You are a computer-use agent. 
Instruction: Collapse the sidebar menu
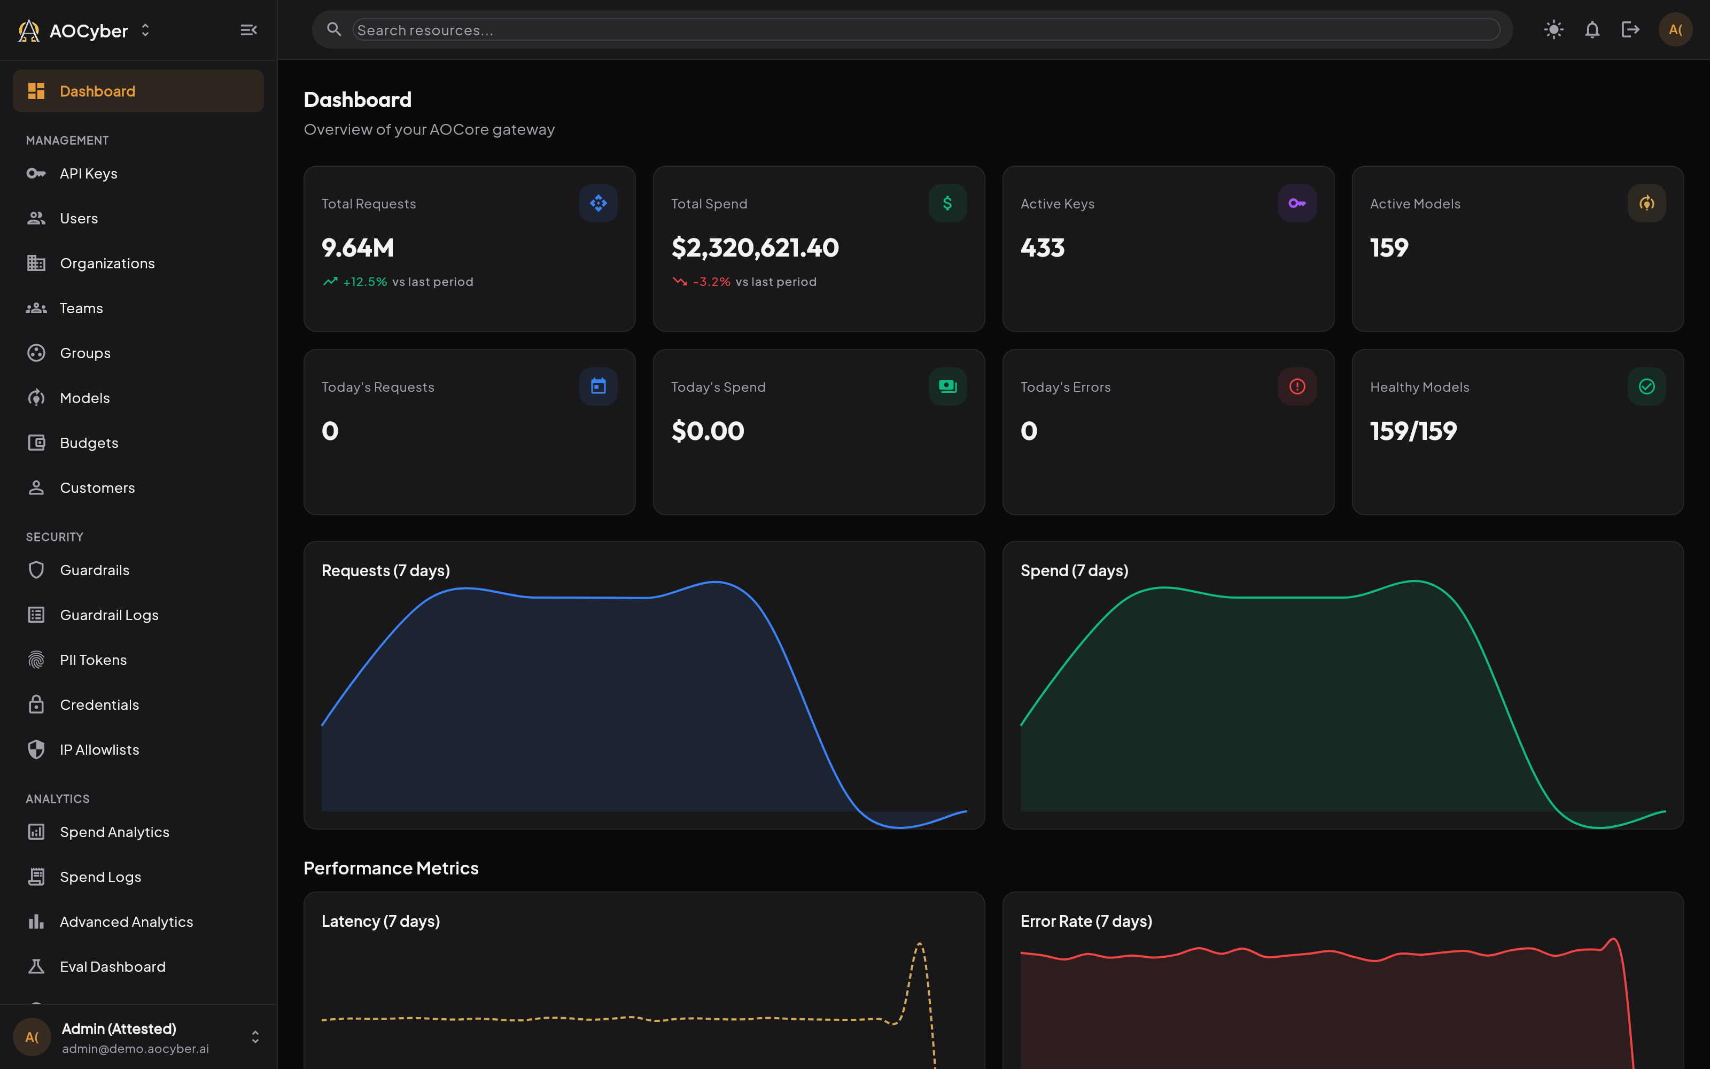pyautogui.click(x=248, y=30)
